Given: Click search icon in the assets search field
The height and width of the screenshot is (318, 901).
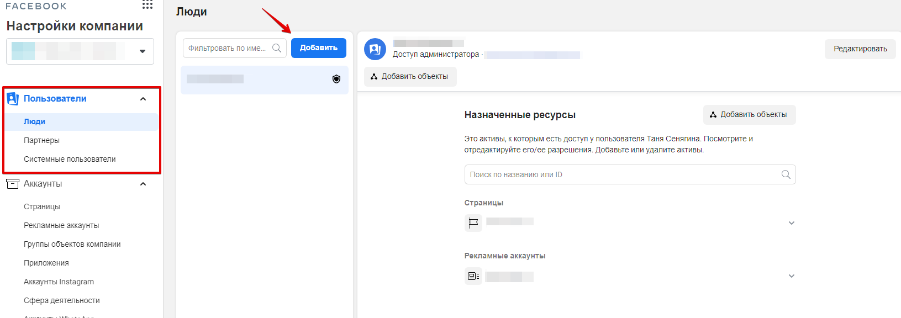Looking at the screenshot, I should click(x=786, y=174).
